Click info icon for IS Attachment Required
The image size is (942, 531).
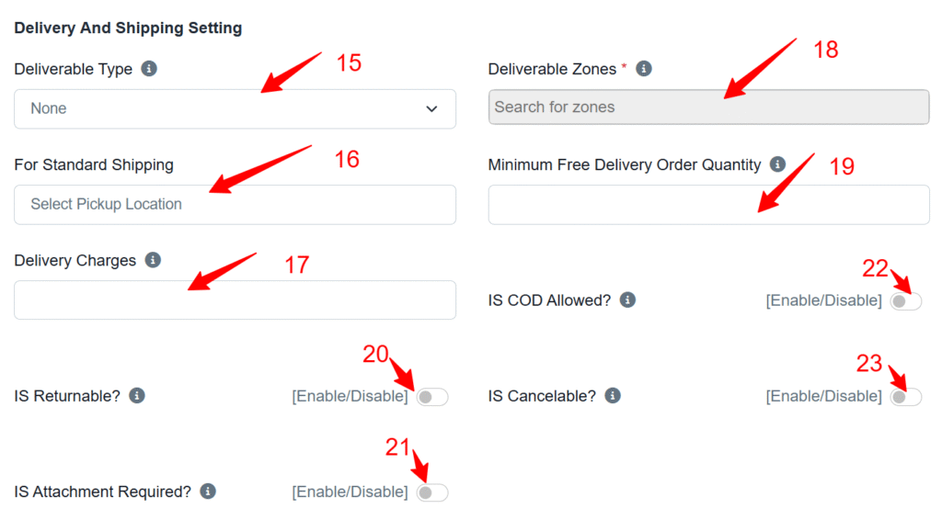coord(208,491)
